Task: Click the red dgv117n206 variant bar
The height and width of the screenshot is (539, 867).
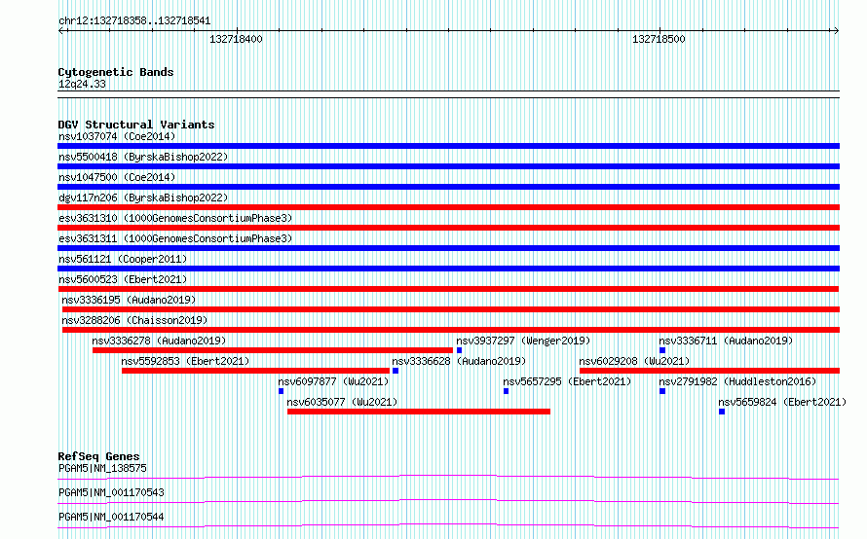Action: pos(448,207)
